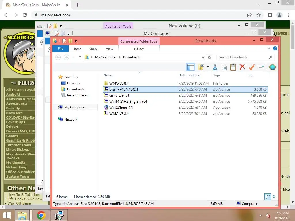295x221 pixels.
Task: Click the Compressed Folder Tools contextual tab
Action: (x=139, y=41)
